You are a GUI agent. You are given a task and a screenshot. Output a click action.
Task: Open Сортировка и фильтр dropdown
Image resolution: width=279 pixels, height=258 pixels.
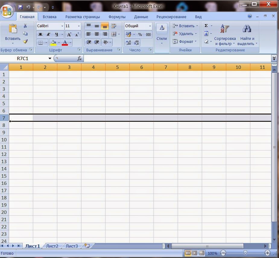pyautogui.click(x=225, y=35)
